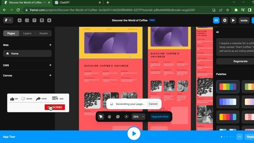Viewport: 254px width, 143px height.
Task: Open project settings gear icon
Action: click(225, 20)
